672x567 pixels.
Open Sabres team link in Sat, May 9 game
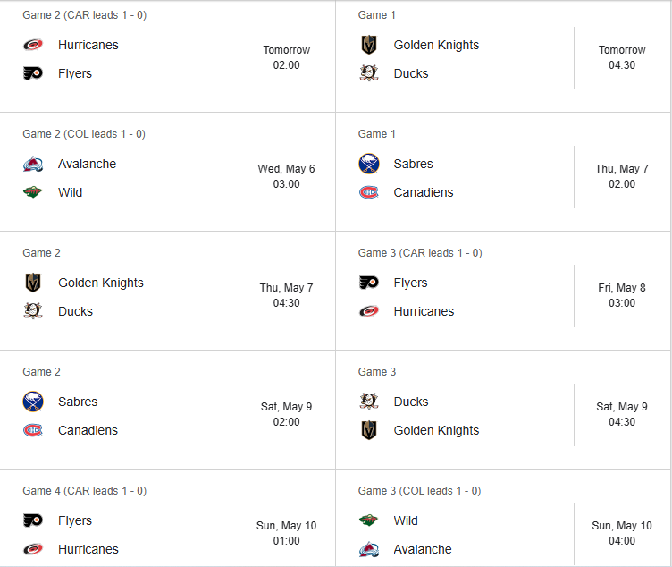point(78,402)
